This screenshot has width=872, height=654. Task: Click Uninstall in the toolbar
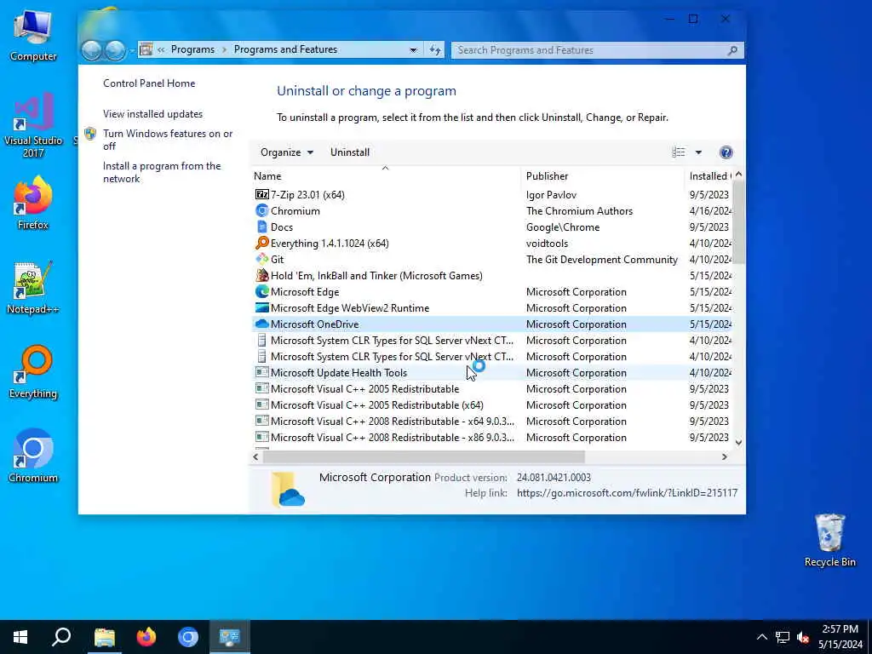tap(350, 152)
